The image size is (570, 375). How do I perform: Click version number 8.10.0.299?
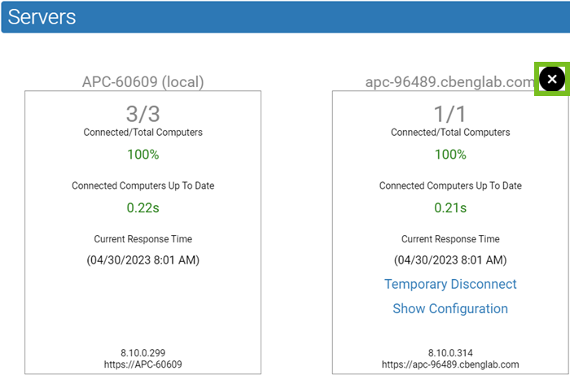click(143, 353)
